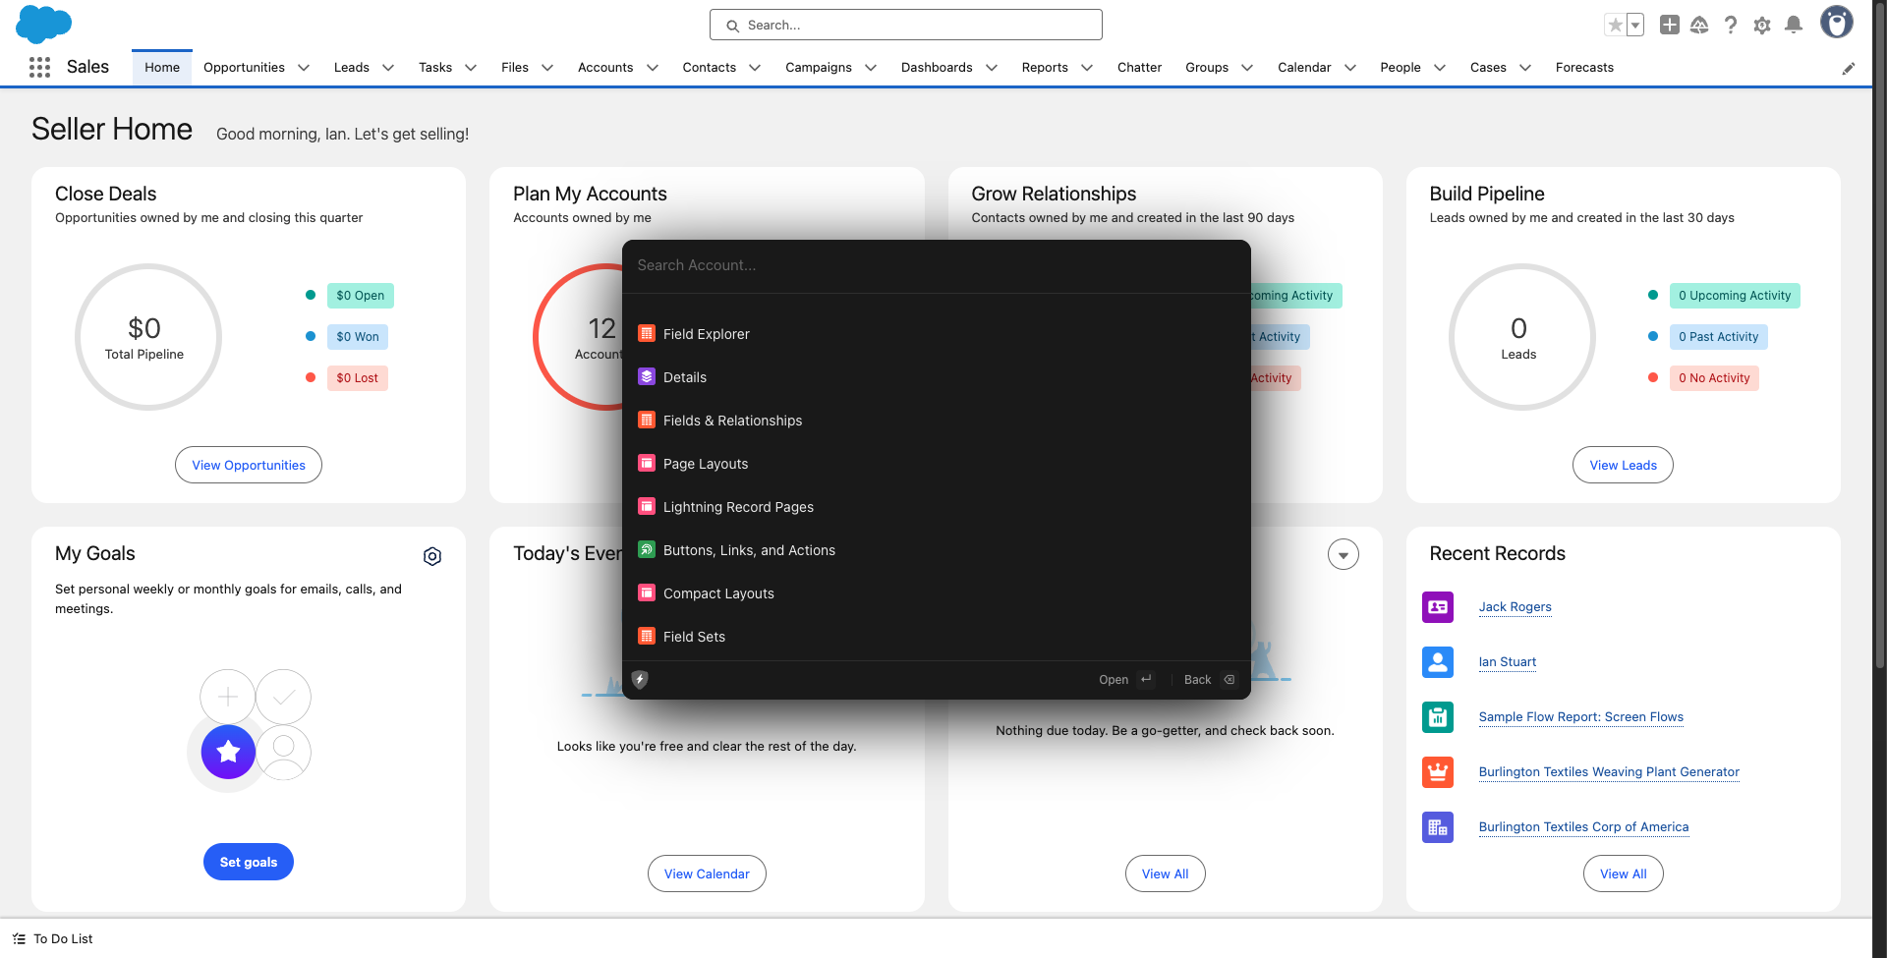Click View All under tasks card
This screenshot has height=958, width=1887.
click(1165, 873)
